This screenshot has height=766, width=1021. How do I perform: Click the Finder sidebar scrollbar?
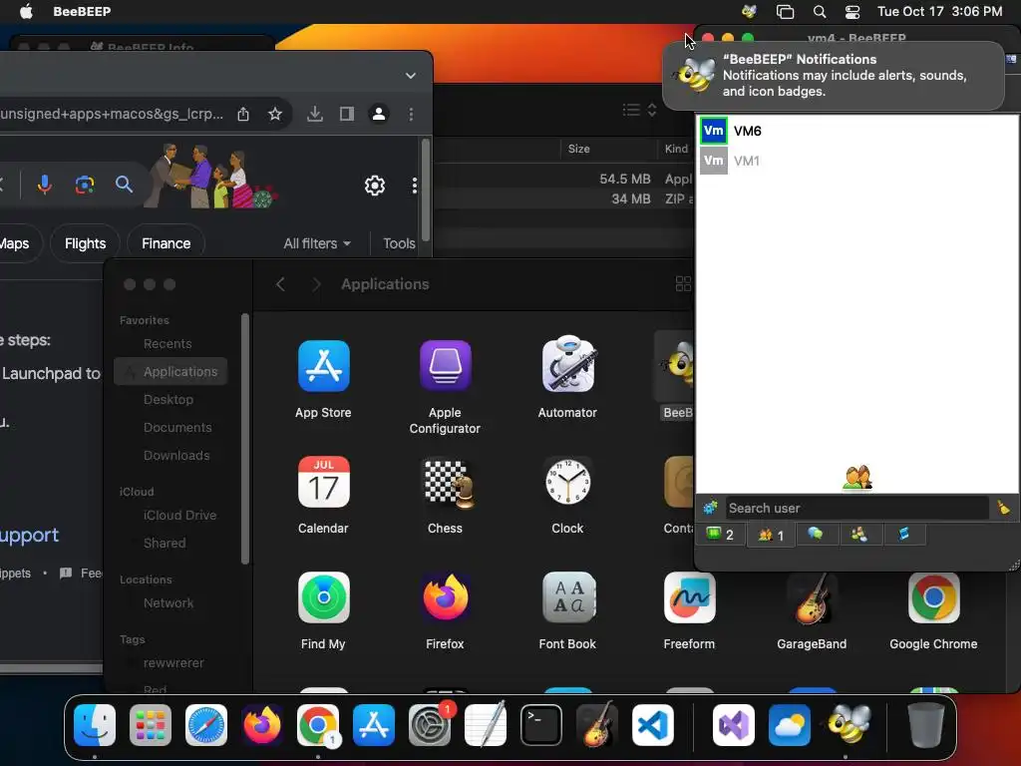[245, 439]
